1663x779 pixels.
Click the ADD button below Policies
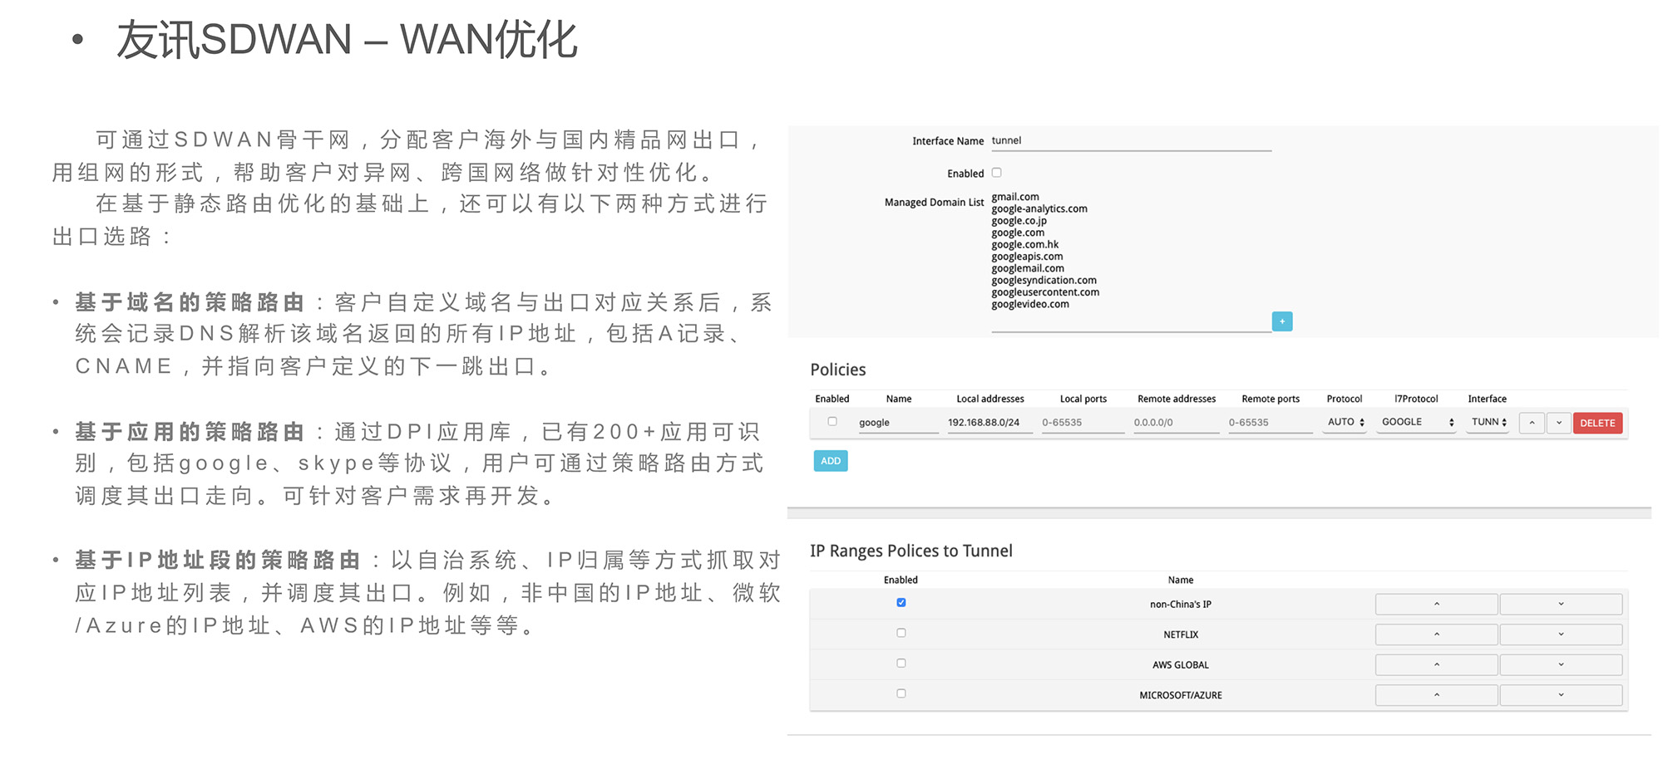coord(830,460)
